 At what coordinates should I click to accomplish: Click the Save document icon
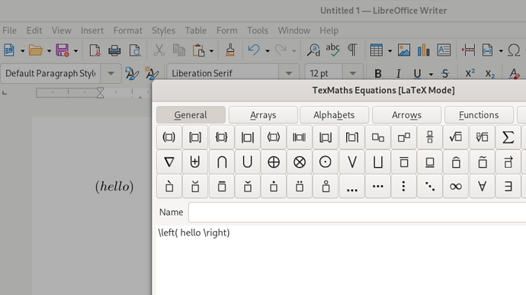click(63, 50)
